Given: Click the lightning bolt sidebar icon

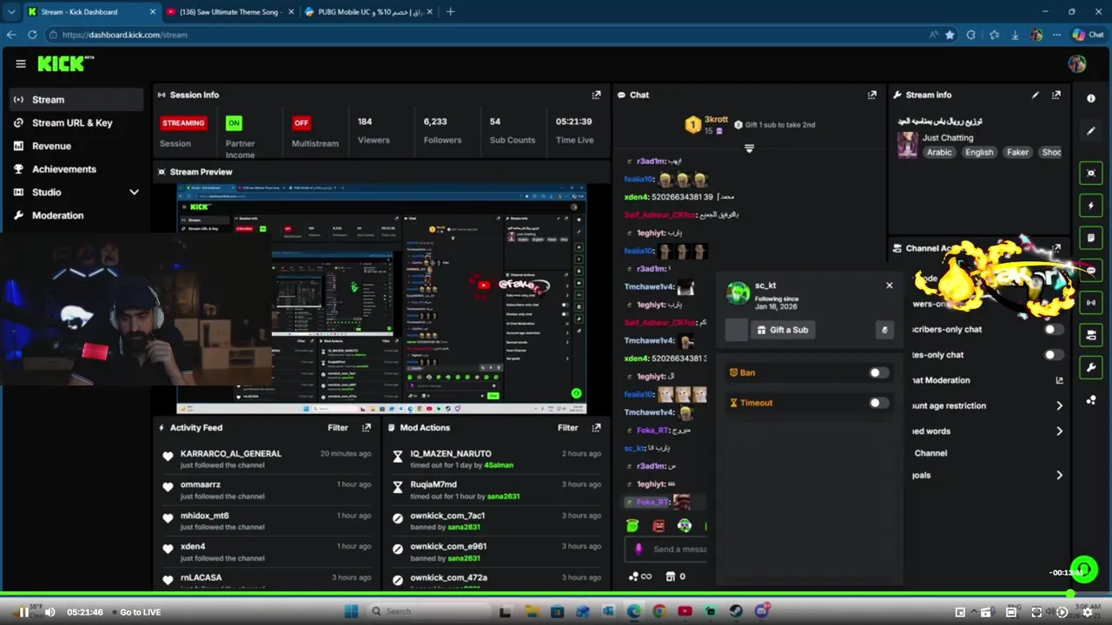Looking at the screenshot, I should 1091,205.
